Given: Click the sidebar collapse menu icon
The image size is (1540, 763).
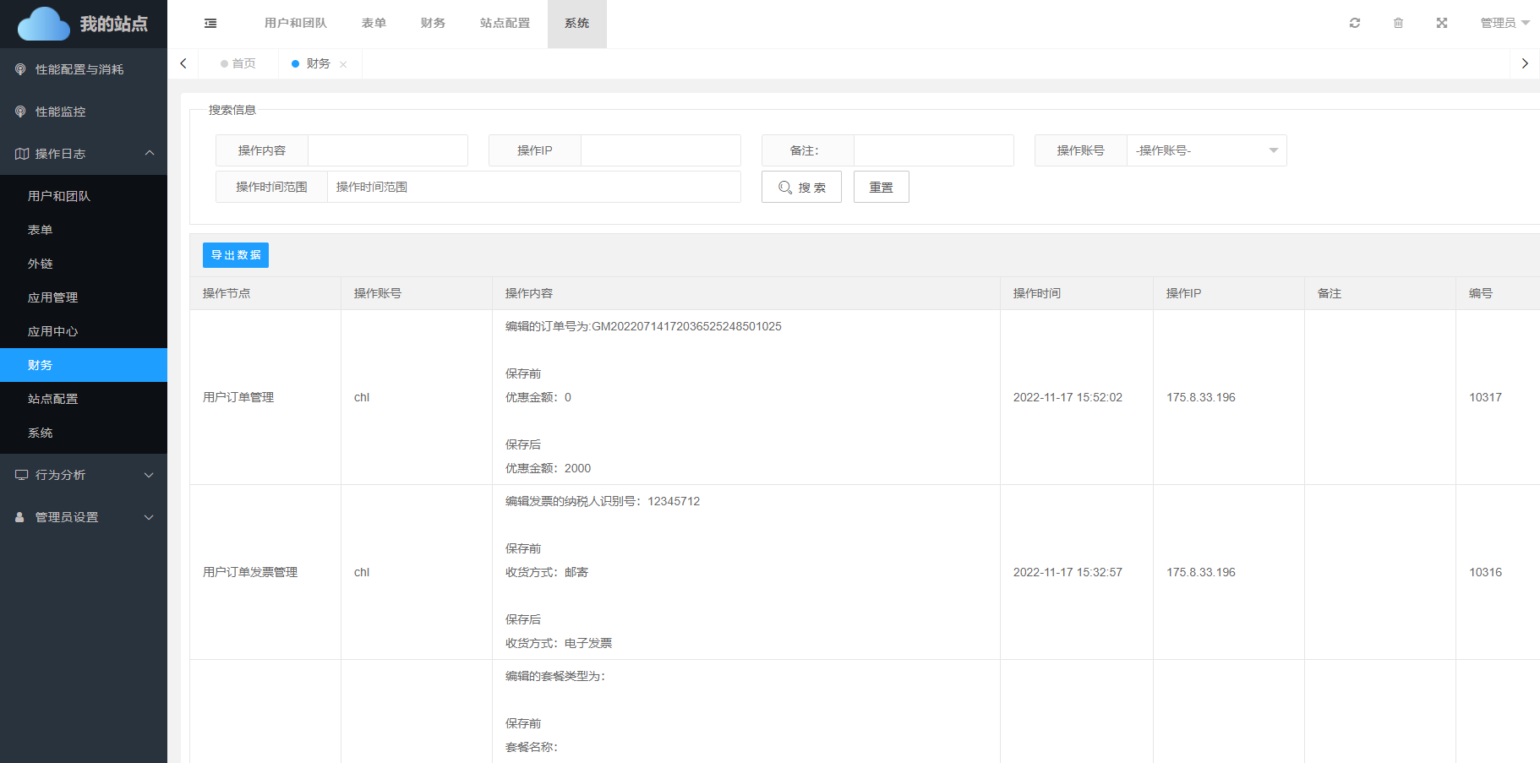Looking at the screenshot, I should click(x=210, y=24).
